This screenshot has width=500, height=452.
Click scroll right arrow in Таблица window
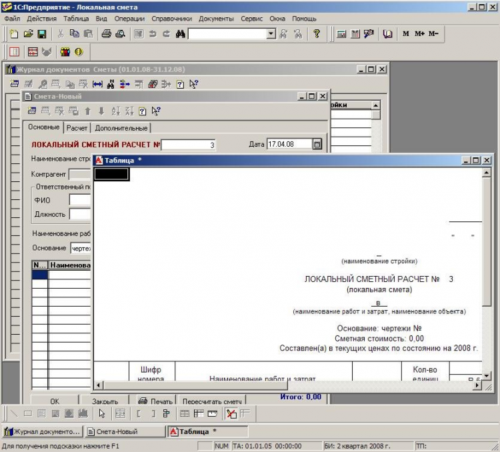(x=477, y=385)
